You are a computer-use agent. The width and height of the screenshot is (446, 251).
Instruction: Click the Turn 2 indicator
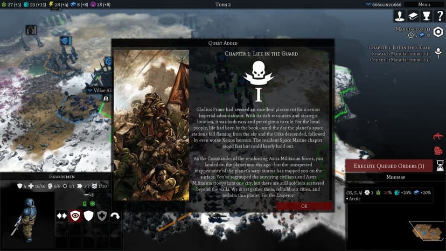point(223,4)
